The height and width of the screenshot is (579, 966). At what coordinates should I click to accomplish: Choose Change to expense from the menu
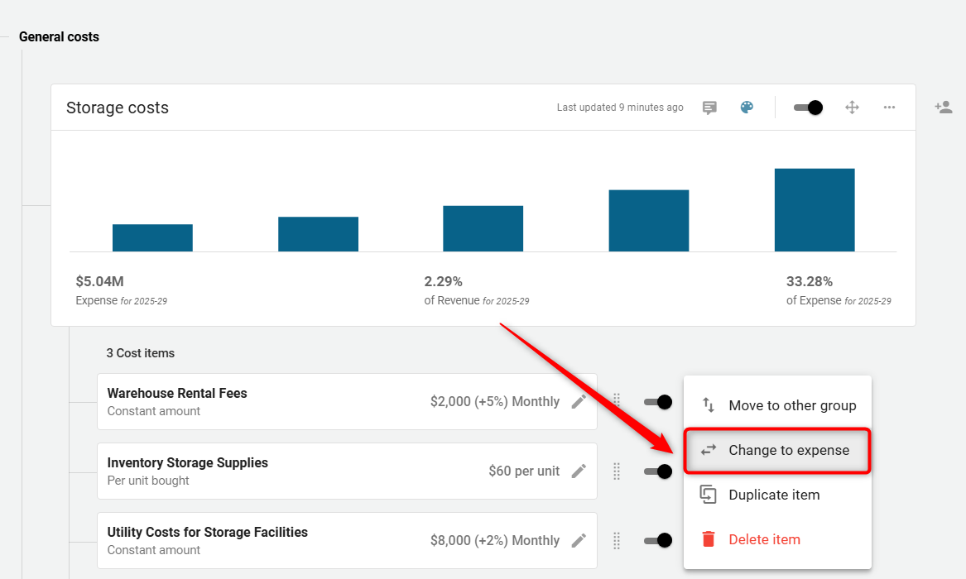point(777,451)
